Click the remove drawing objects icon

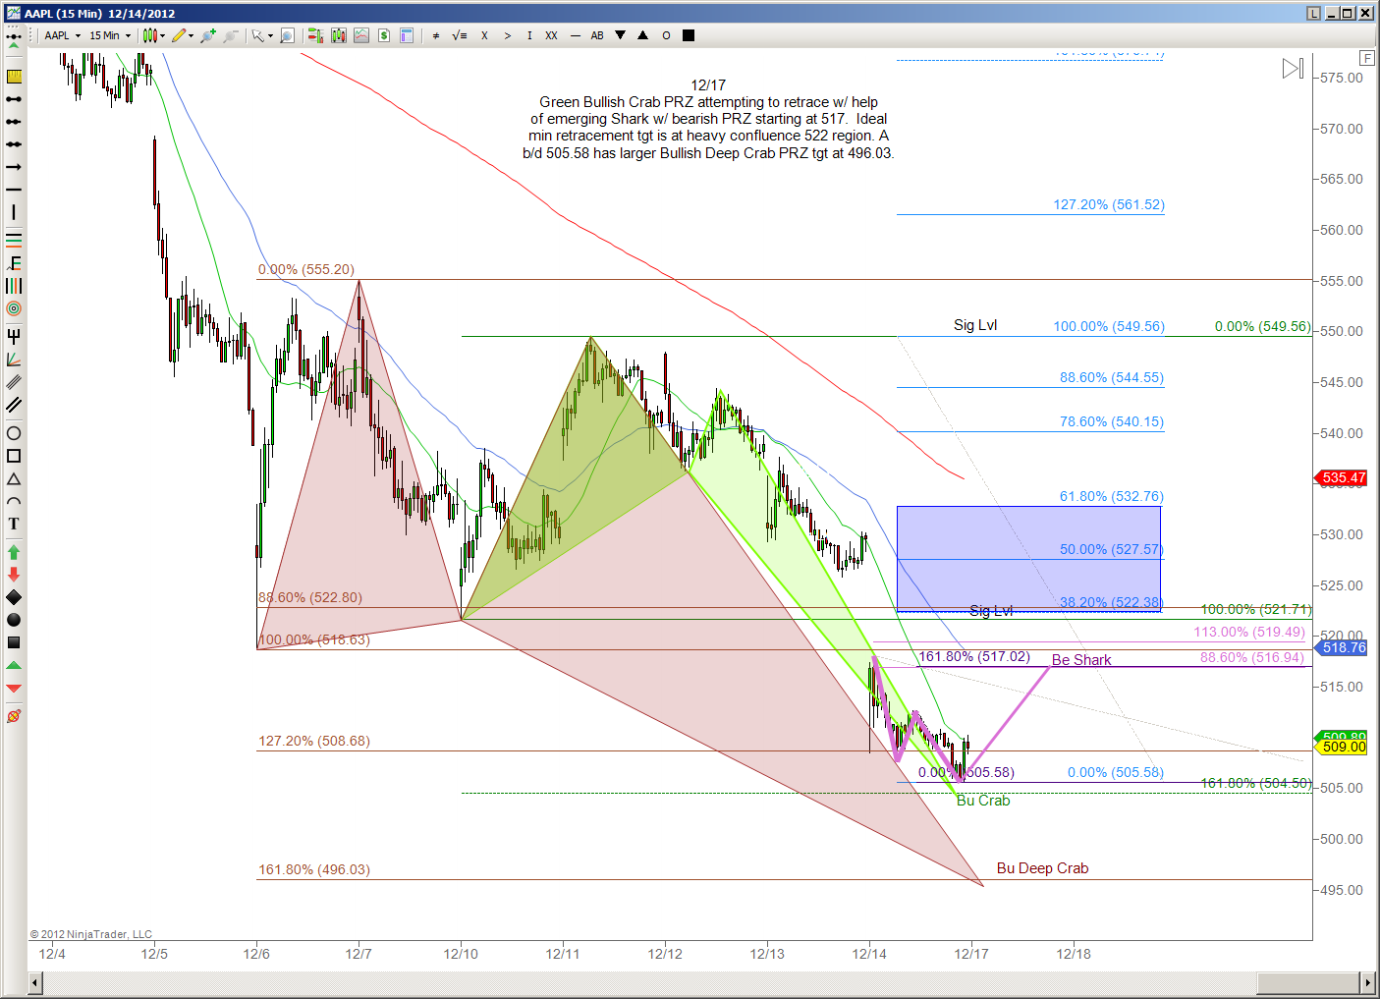pyautogui.click(x=14, y=716)
